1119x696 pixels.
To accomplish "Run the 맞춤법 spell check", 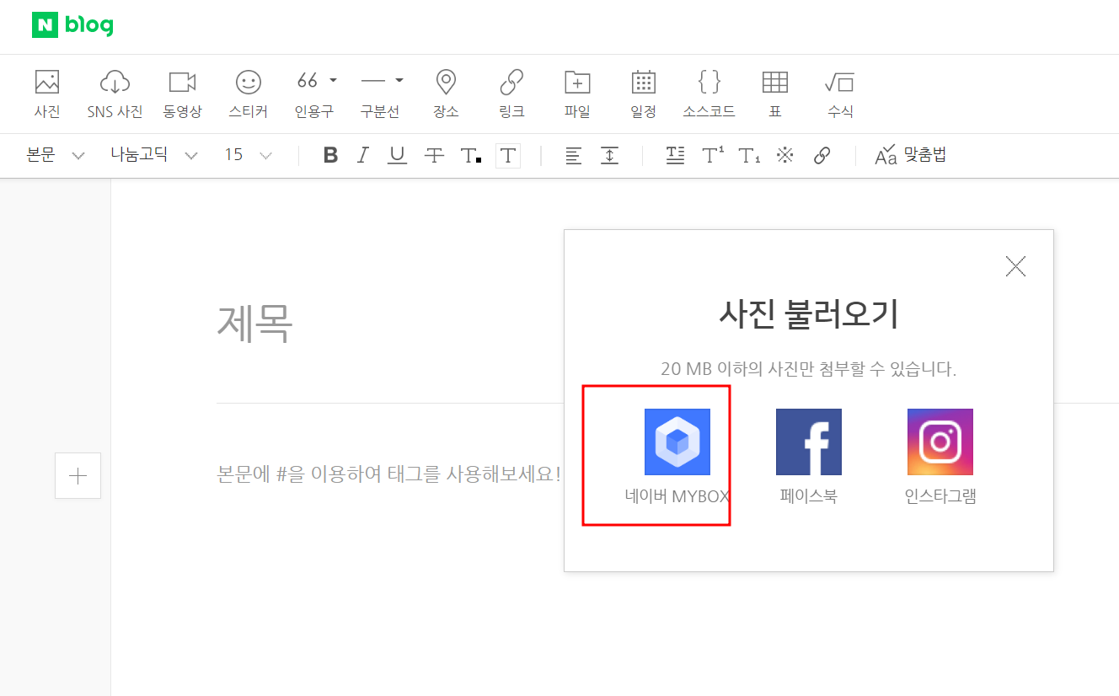I will (911, 155).
